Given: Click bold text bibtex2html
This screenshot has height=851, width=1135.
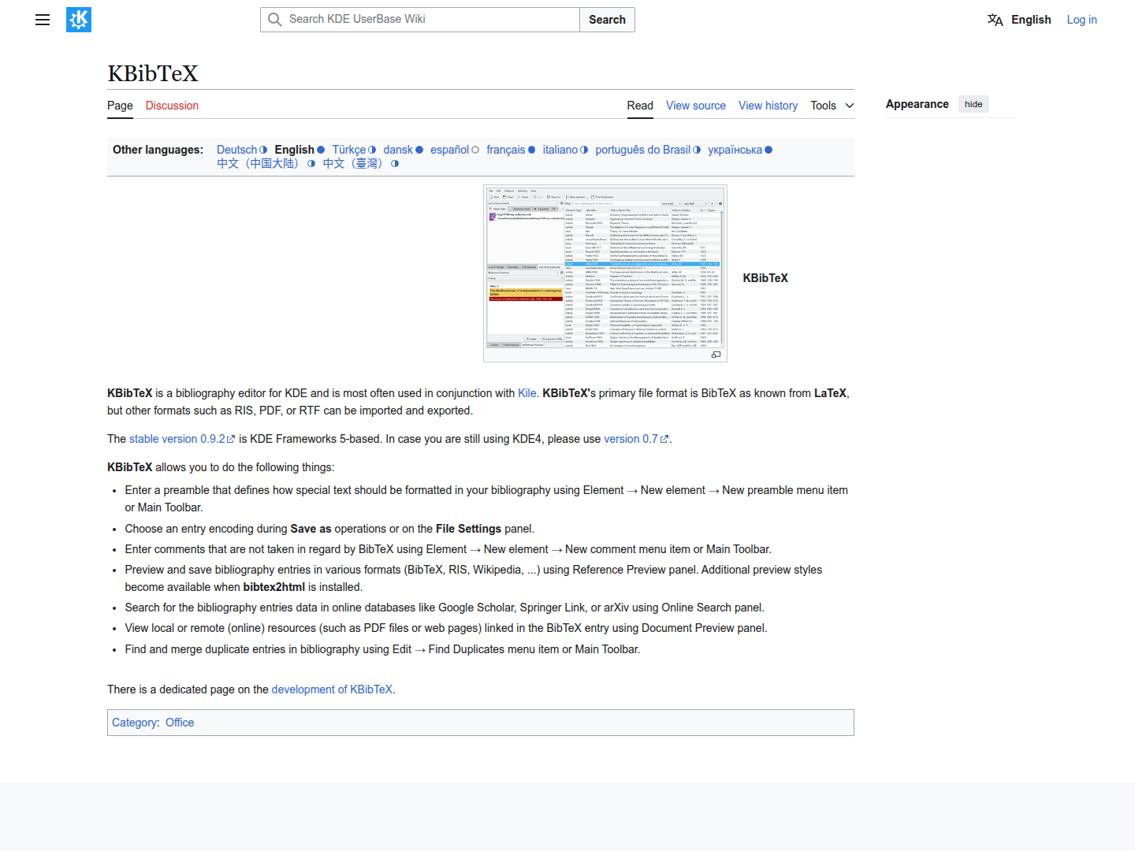Looking at the screenshot, I should point(274,587).
